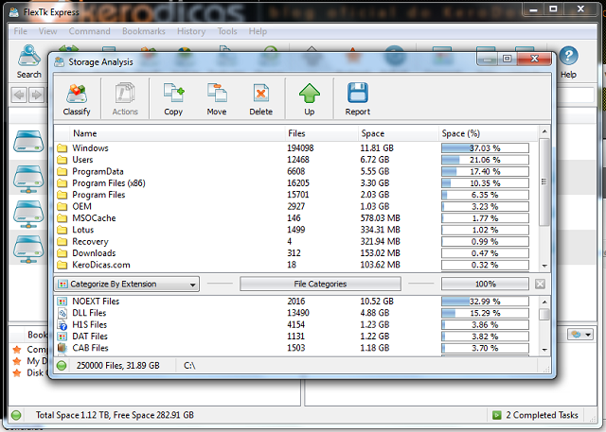This screenshot has height=432, width=606.
Task: Open the File menu
Action: point(20,31)
